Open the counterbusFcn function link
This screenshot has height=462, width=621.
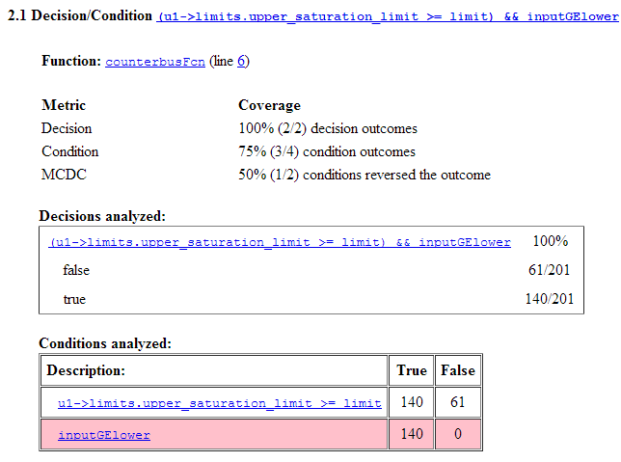click(x=154, y=62)
